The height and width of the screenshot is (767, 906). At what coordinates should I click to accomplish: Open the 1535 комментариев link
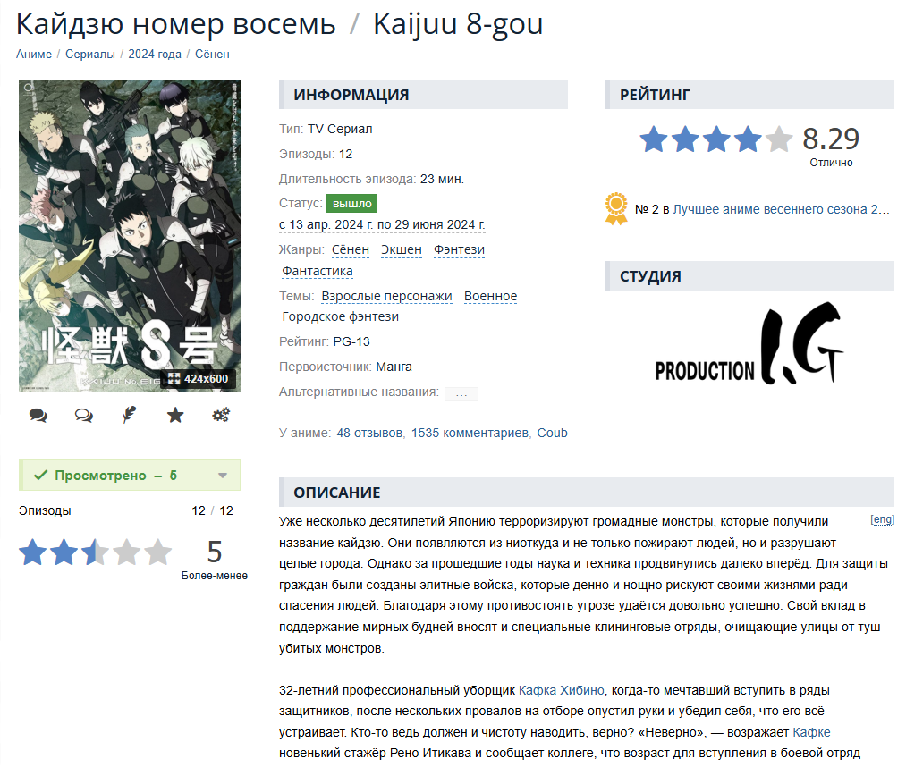click(470, 433)
